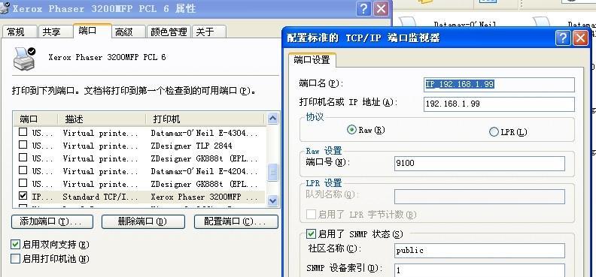Click the Datamax-O'Neil E-4304 printer name
Screen dimensions: 596x277
204,133
